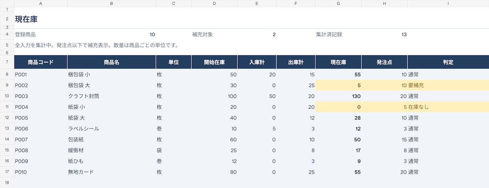The width and height of the screenshot is (489, 188).
Task: Click 入庫計 value 50 for P003
Action: tap(272, 96)
